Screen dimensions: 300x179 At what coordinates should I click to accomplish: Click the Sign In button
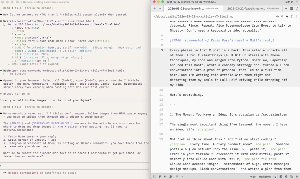click(289, 2)
